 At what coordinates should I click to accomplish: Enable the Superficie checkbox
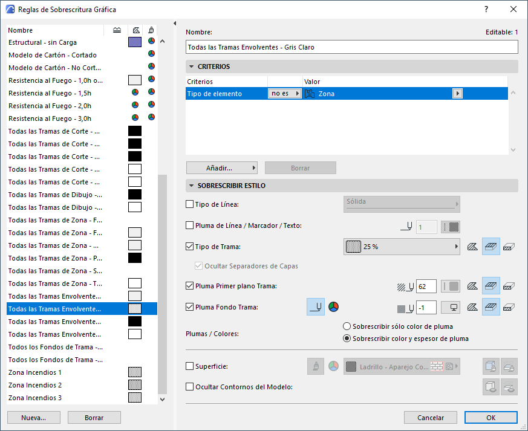(x=189, y=366)
